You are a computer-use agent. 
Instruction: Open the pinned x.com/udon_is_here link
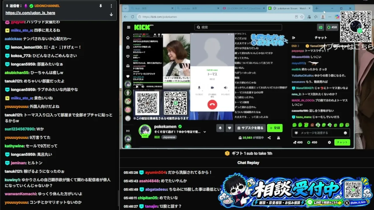30,13
